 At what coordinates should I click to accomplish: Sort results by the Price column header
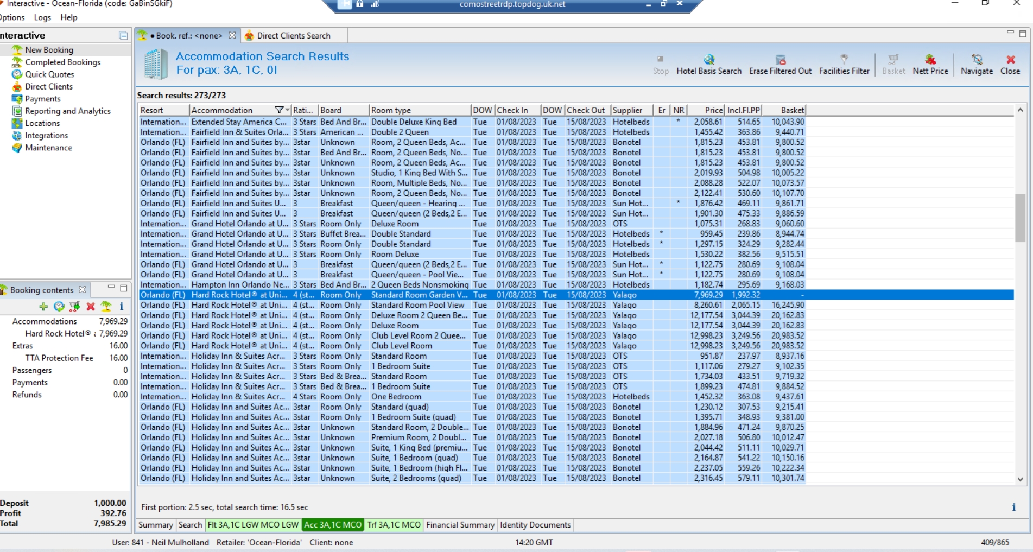point(706,110)
